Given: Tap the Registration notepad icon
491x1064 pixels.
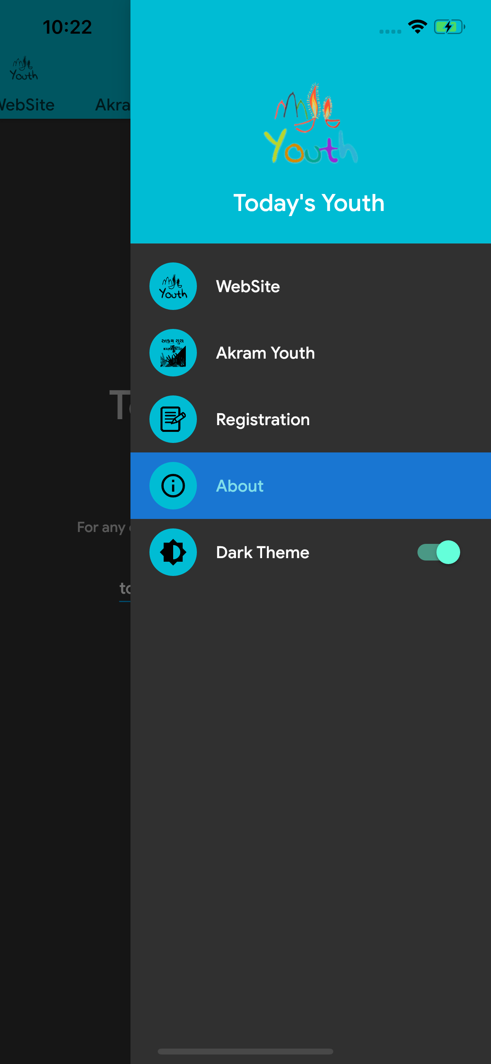Looking at the screenshot, I should coord(173,419).
